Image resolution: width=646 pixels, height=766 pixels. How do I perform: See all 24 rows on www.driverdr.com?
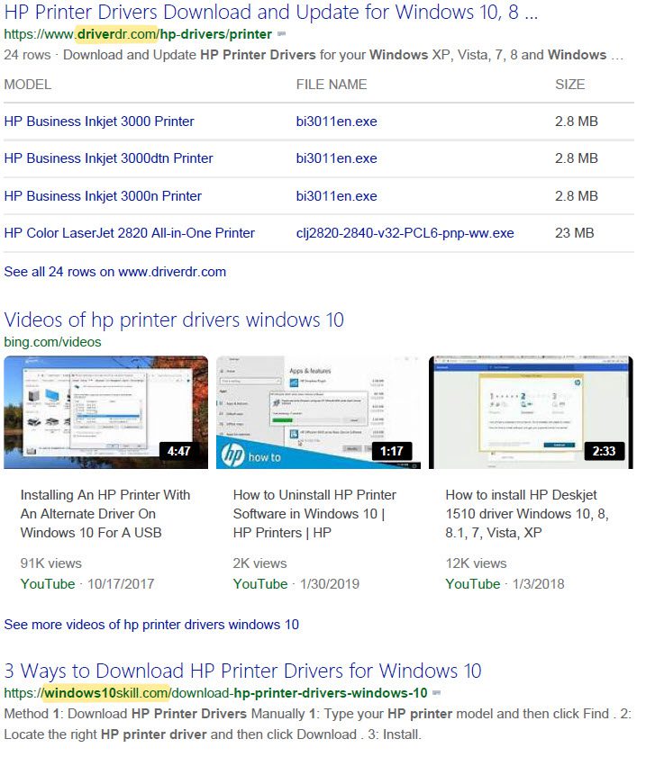pos(115,272)
